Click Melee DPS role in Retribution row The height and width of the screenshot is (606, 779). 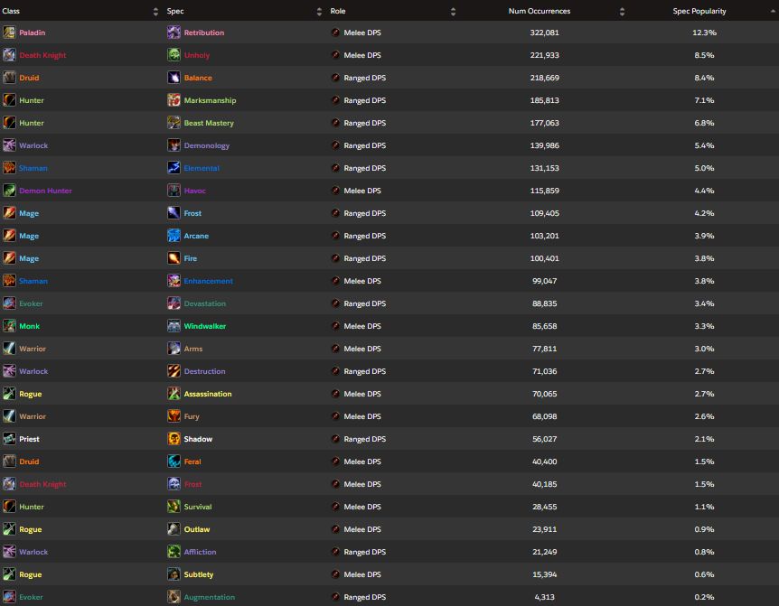click(x=362, y=33)
